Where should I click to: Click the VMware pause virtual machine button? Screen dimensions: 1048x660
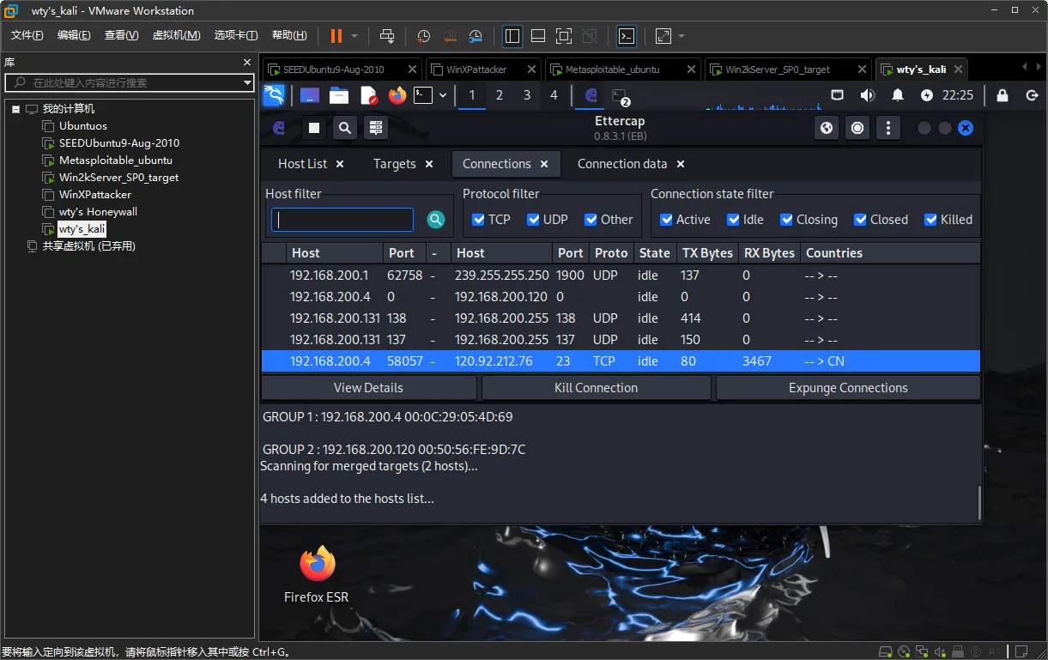coord(336,36)
